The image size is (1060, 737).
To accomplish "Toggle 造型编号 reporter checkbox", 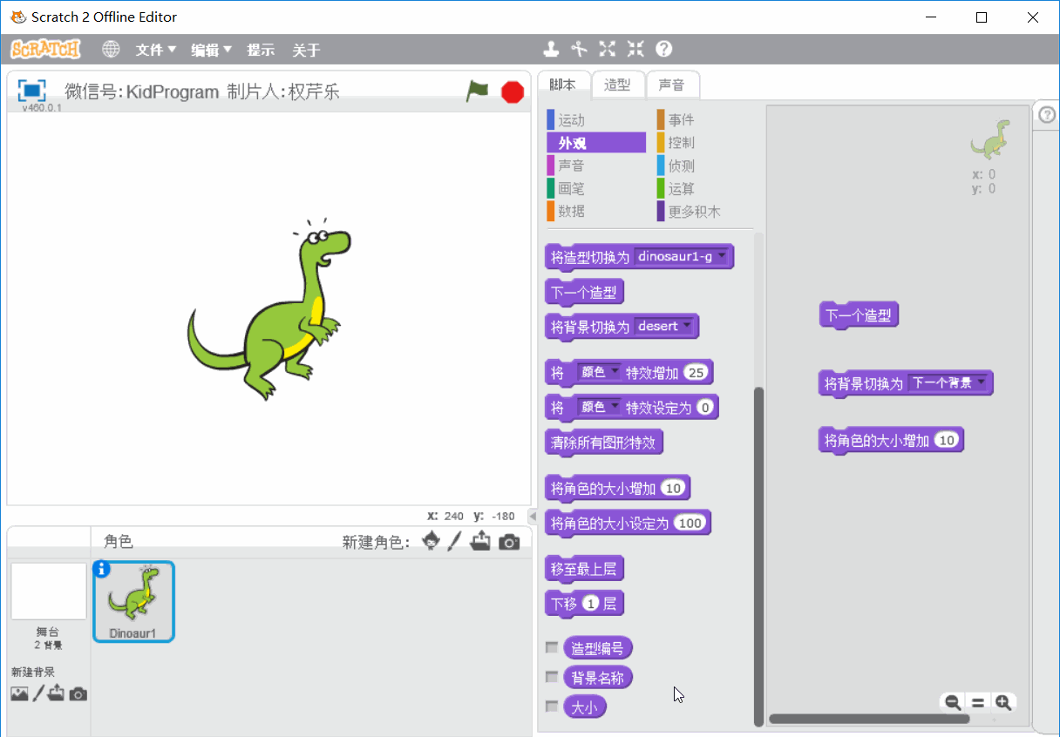I will pyautogui.click(x=552, y=647).
